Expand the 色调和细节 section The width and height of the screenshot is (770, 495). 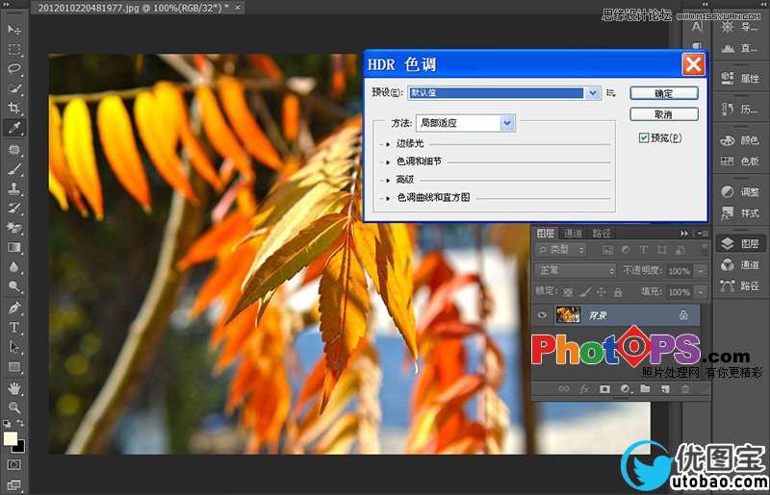[x=388, y=161]
